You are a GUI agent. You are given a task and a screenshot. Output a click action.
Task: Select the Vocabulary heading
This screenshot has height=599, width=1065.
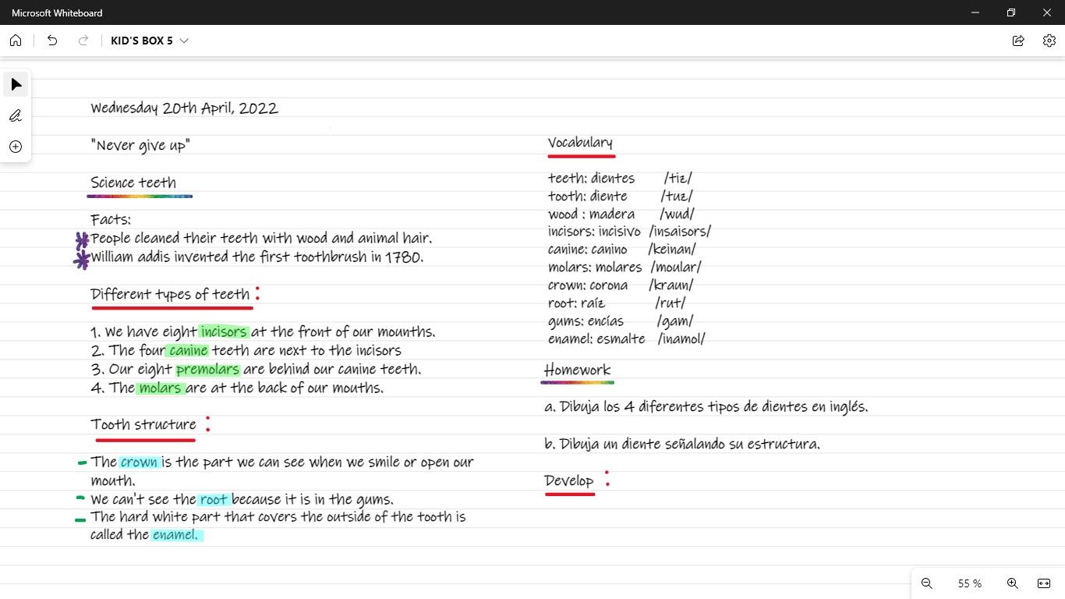coord(580,142)
